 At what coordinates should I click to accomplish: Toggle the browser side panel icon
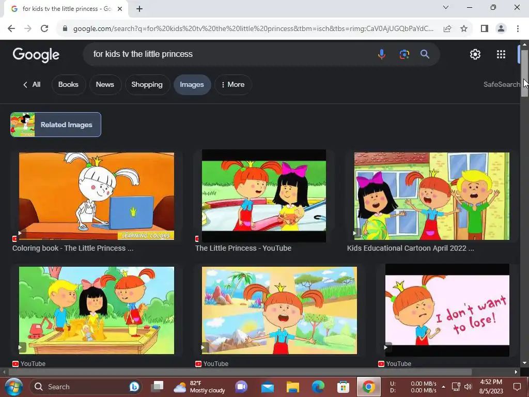[x=485, y=28]
